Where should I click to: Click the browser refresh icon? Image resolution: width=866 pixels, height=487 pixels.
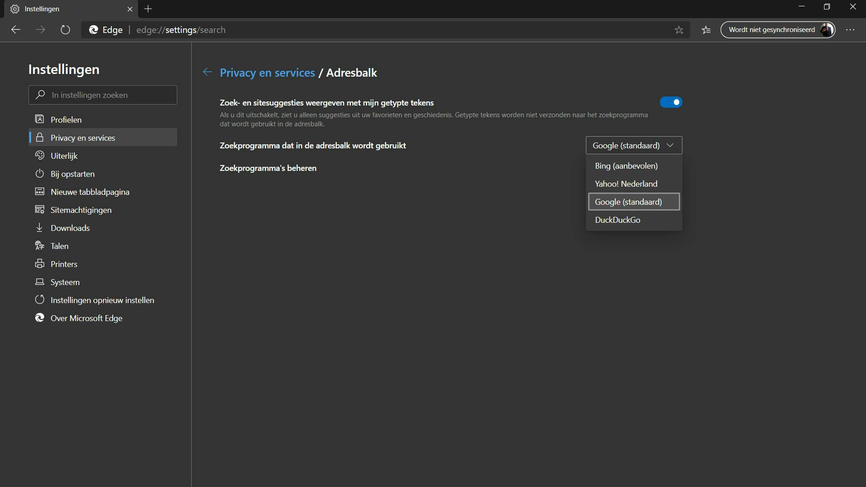[x=65, y=30]
